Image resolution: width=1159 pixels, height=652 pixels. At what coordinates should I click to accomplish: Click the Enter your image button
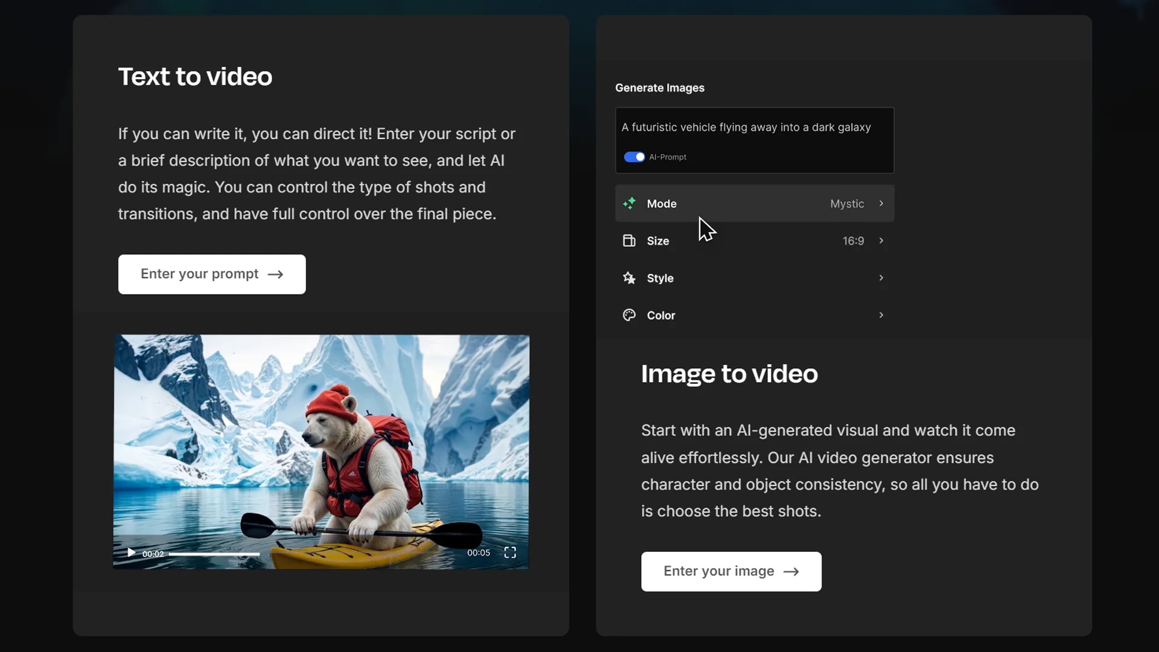coord(731,571)
